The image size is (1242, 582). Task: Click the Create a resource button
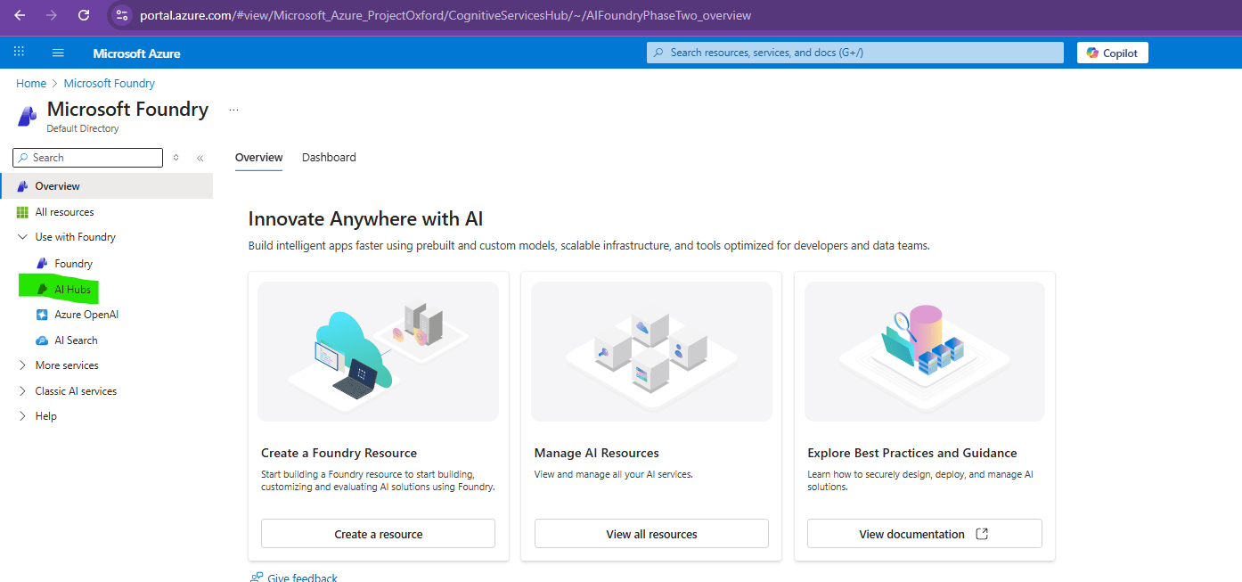coord(378,533)
